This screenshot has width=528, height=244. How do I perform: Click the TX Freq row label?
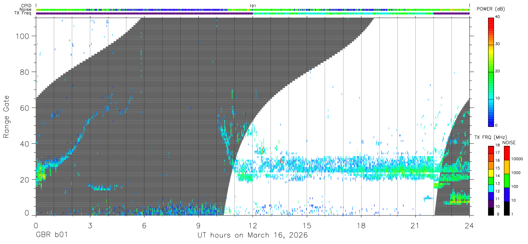click(23, 13)
